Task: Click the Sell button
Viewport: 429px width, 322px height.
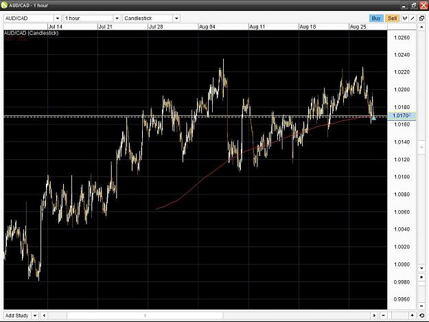Action: point(392,19)
